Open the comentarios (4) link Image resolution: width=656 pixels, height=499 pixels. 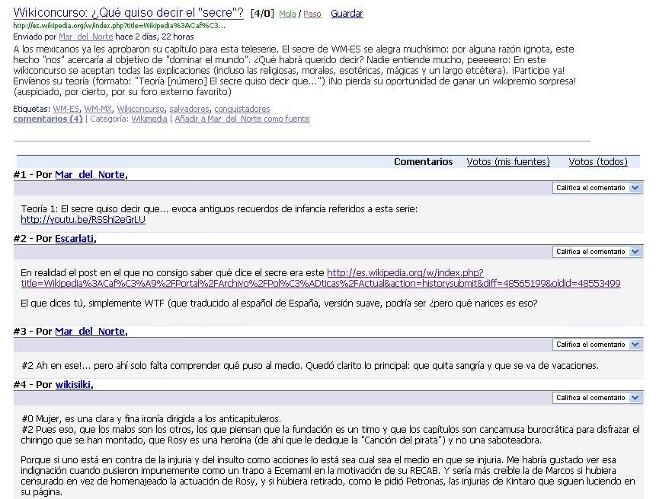tap(48, 119)
